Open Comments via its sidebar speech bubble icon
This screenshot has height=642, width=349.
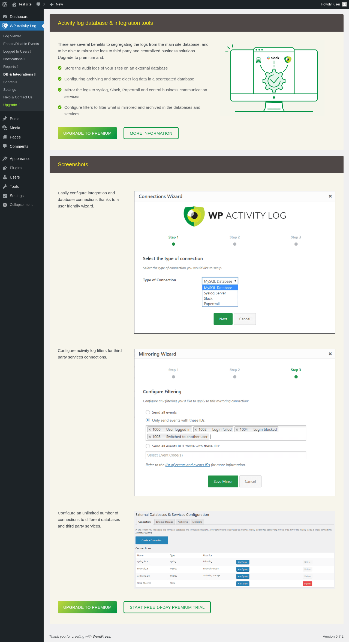[x=5, y=146]
